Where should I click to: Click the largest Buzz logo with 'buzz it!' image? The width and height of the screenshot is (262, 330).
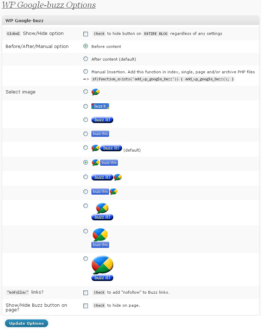click(x=102, y=268)
